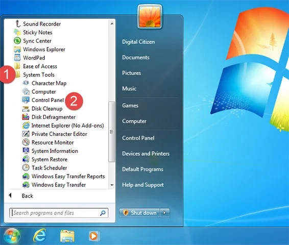The height and width of the screenshot is (245, 289).
Task: Click the search magnifier icon
Action: (103, 213)
